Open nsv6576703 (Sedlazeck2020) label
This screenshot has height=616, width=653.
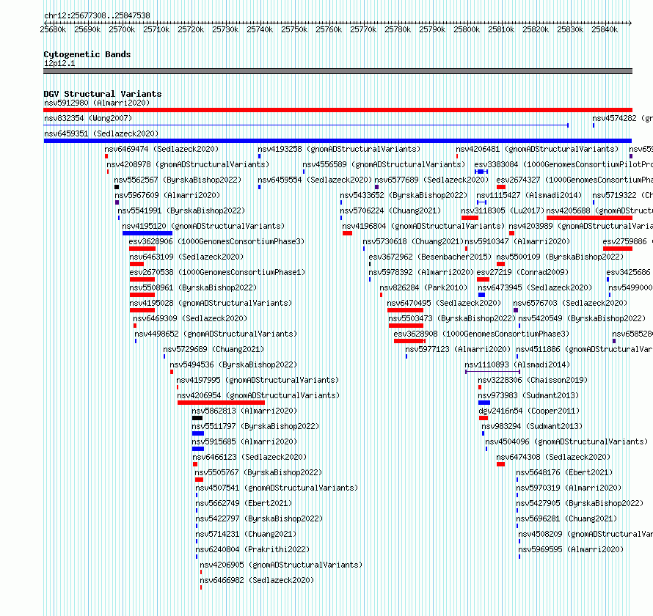pos(570,303)
